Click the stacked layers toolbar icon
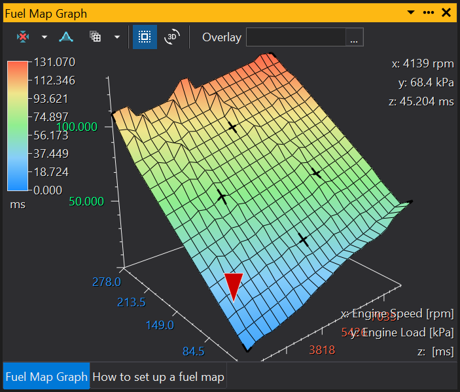The height and width of the screenshot is (392, 460). tap(96, 37)
